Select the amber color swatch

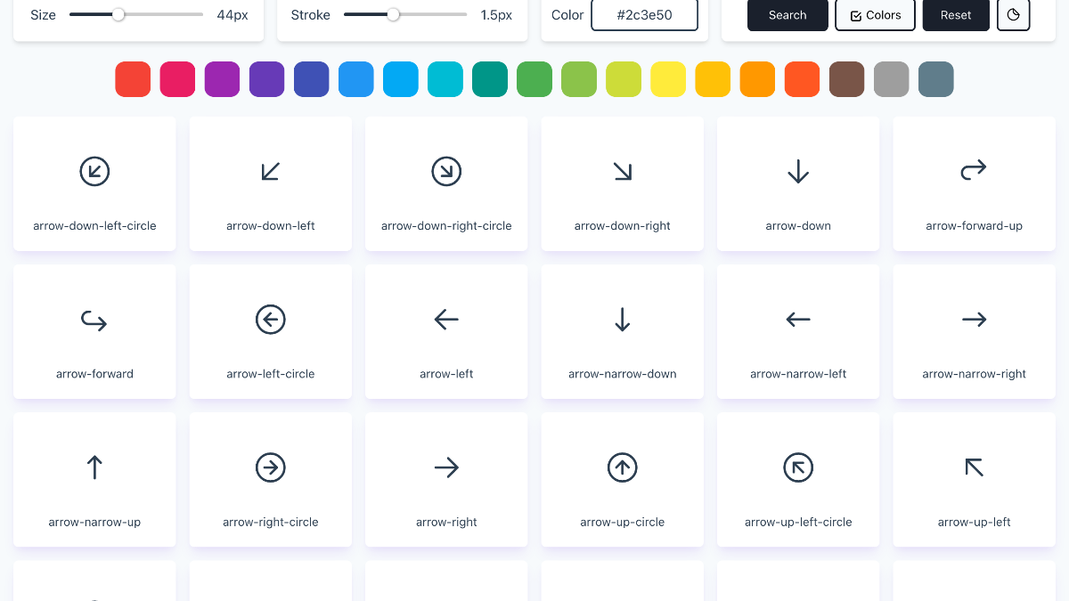[713, 79]
